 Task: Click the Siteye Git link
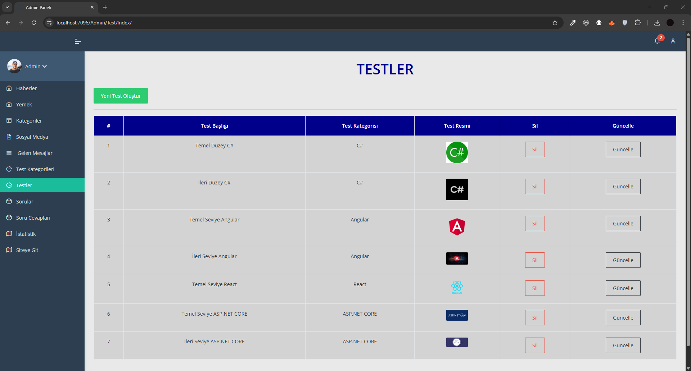pyautogui.click(x=42, y=250)
